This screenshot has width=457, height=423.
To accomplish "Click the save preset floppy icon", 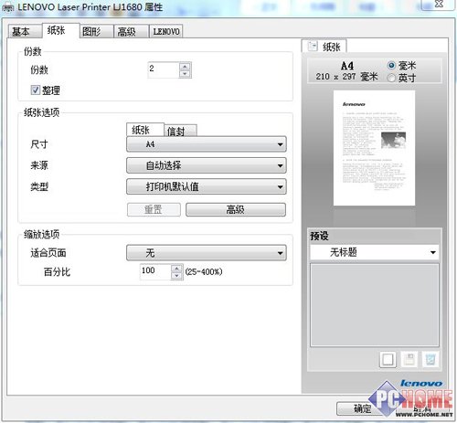I will tap(409, 360).
